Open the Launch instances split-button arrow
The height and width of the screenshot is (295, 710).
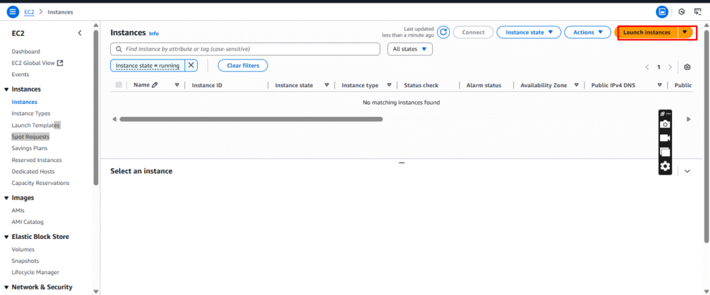[x=684, y=32]
